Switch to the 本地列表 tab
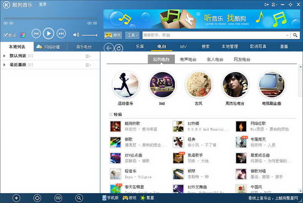 click(x=17, y=47)
